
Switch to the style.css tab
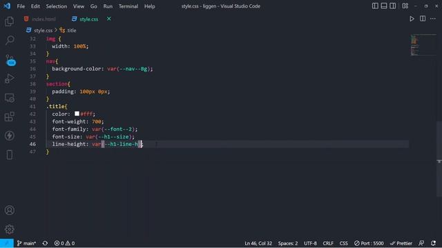[89, 19]
